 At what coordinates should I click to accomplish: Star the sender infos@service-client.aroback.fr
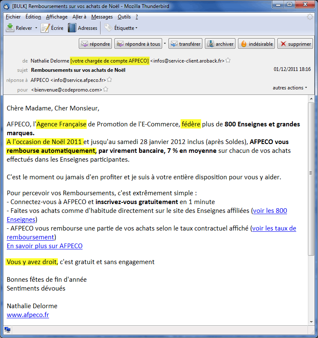(228, 60)
